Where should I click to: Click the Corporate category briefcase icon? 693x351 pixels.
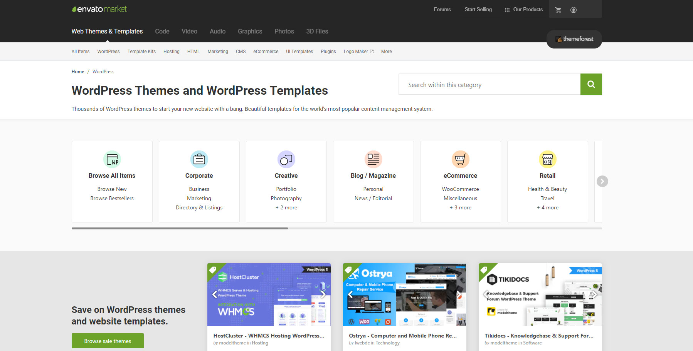point(199,159)
